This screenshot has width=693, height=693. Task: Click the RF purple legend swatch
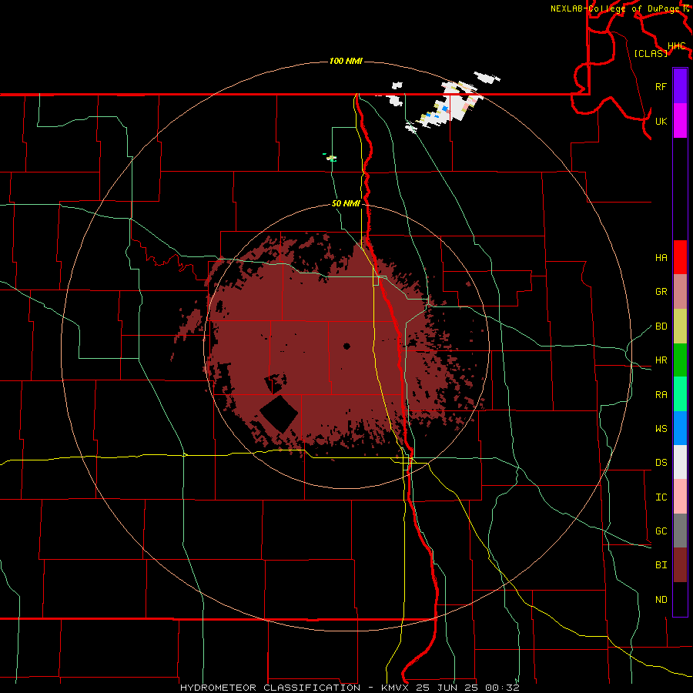point(680,86)
